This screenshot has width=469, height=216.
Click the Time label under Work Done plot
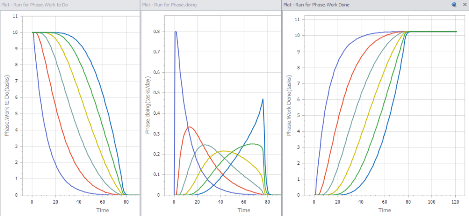pyautogui.click(x=384, y=210)
